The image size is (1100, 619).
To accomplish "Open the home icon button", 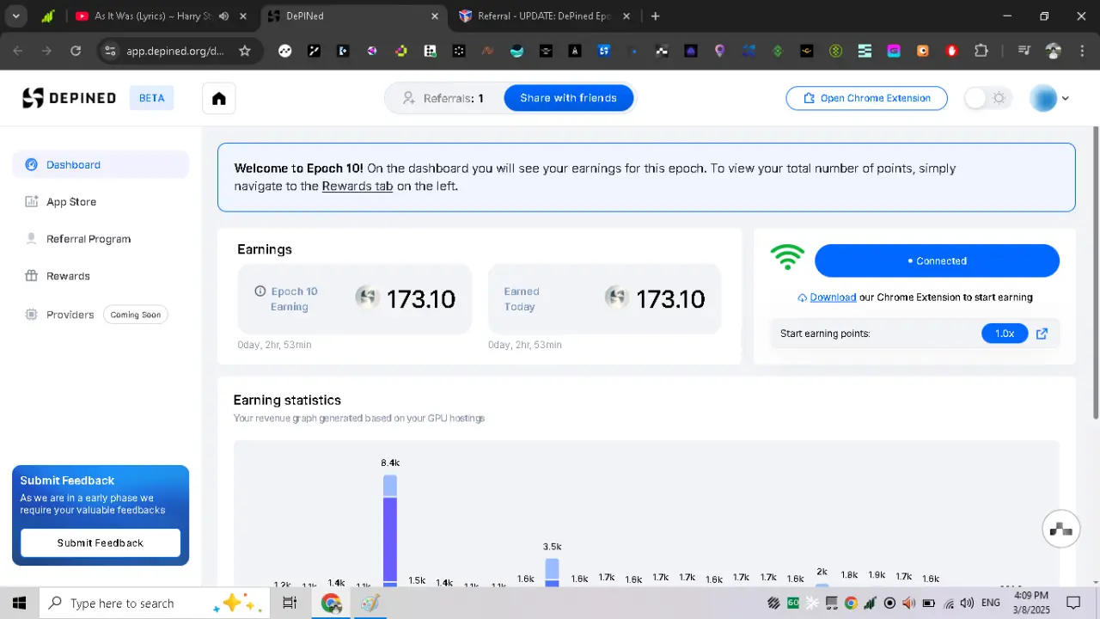I will [x=219, y=98].
